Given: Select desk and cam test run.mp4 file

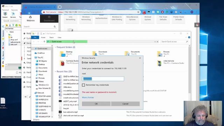Looking at the screenshot, I should coord(73,115).
